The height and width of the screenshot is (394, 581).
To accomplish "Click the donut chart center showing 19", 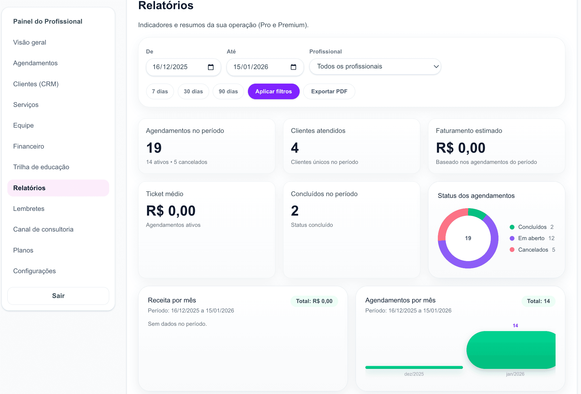I will click(468, 238).
